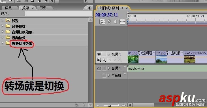Viewport: 207px width, 108px height.
Task: Collapse the 视频 1 track triangle
Action: pyautogui.click(x=109, y=55)
